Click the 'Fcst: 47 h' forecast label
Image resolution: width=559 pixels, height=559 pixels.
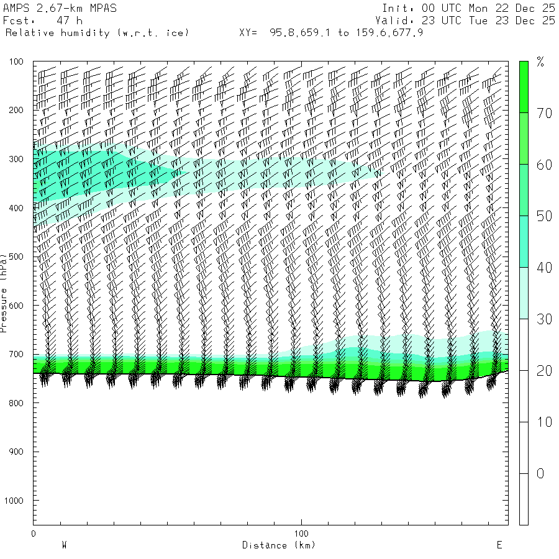click(x=43, y=20)
